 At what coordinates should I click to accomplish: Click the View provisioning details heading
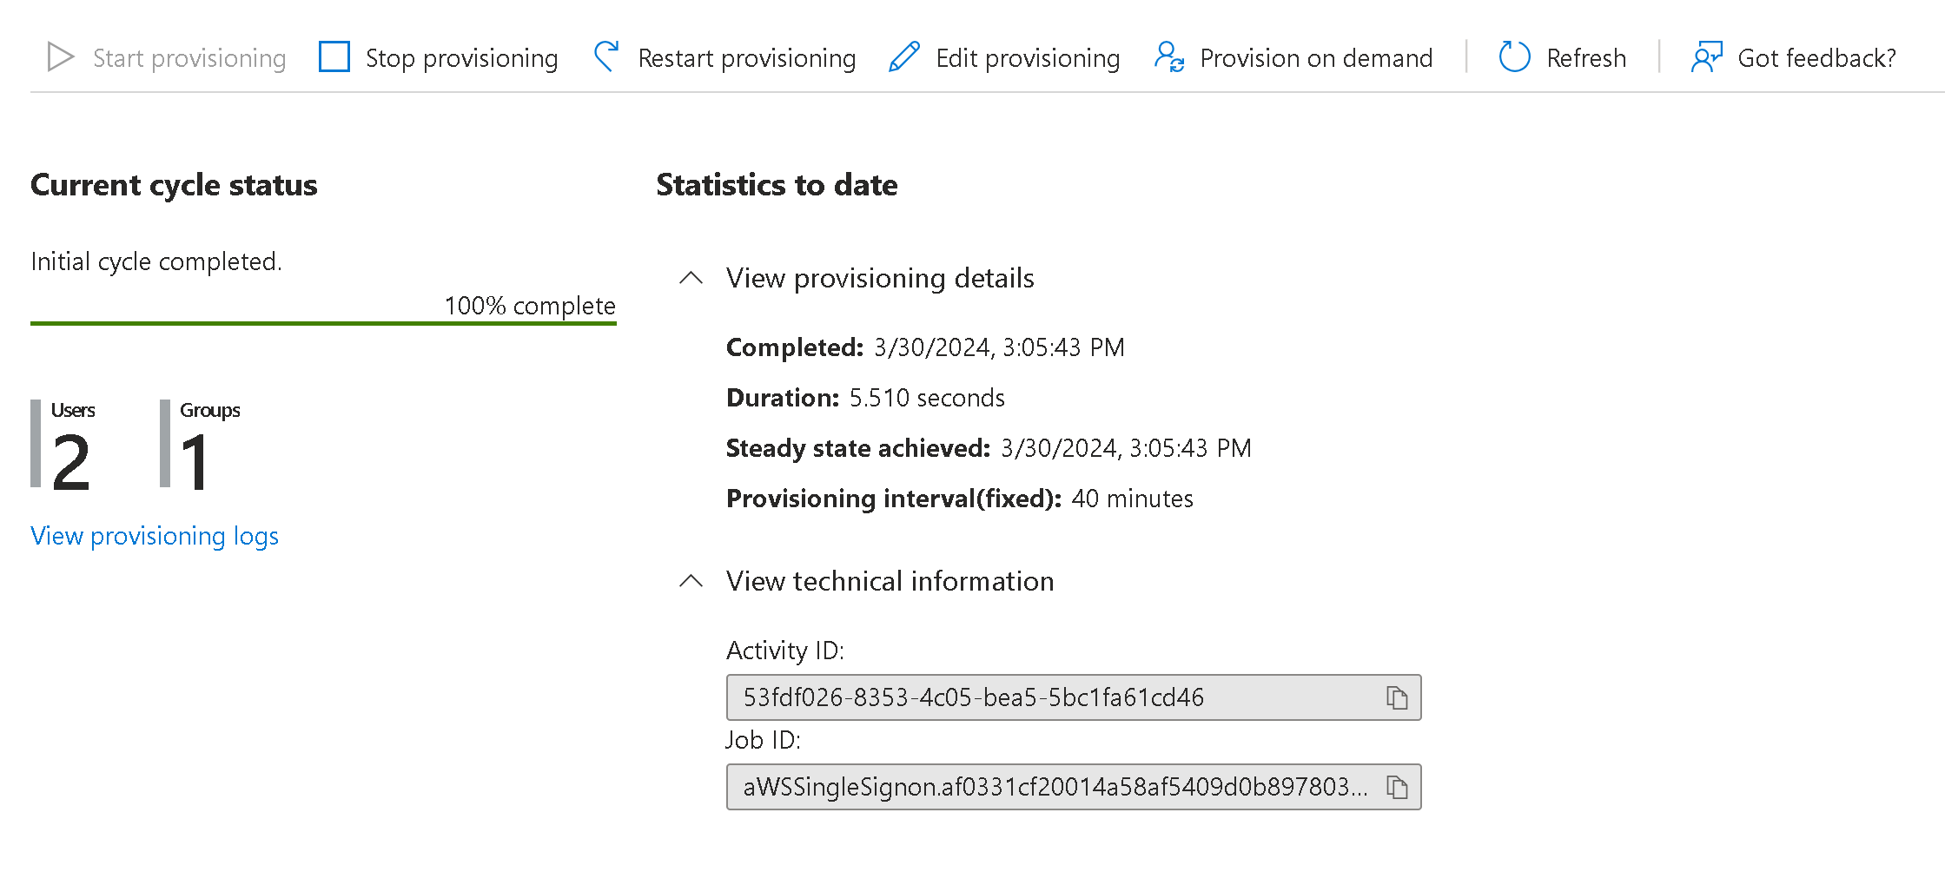pyautogui.click(x=880, y=278)
